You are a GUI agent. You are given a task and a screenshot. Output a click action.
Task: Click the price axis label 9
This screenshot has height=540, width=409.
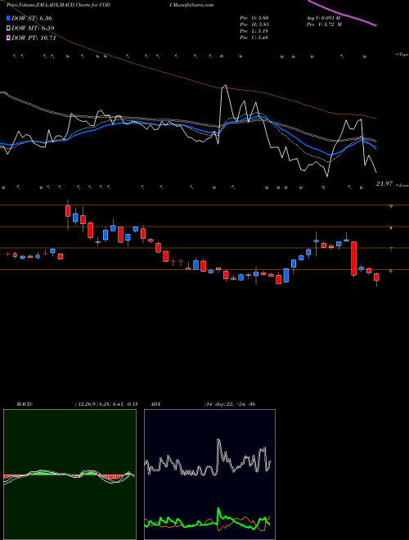pyautogui.click(x=391, y=207)
